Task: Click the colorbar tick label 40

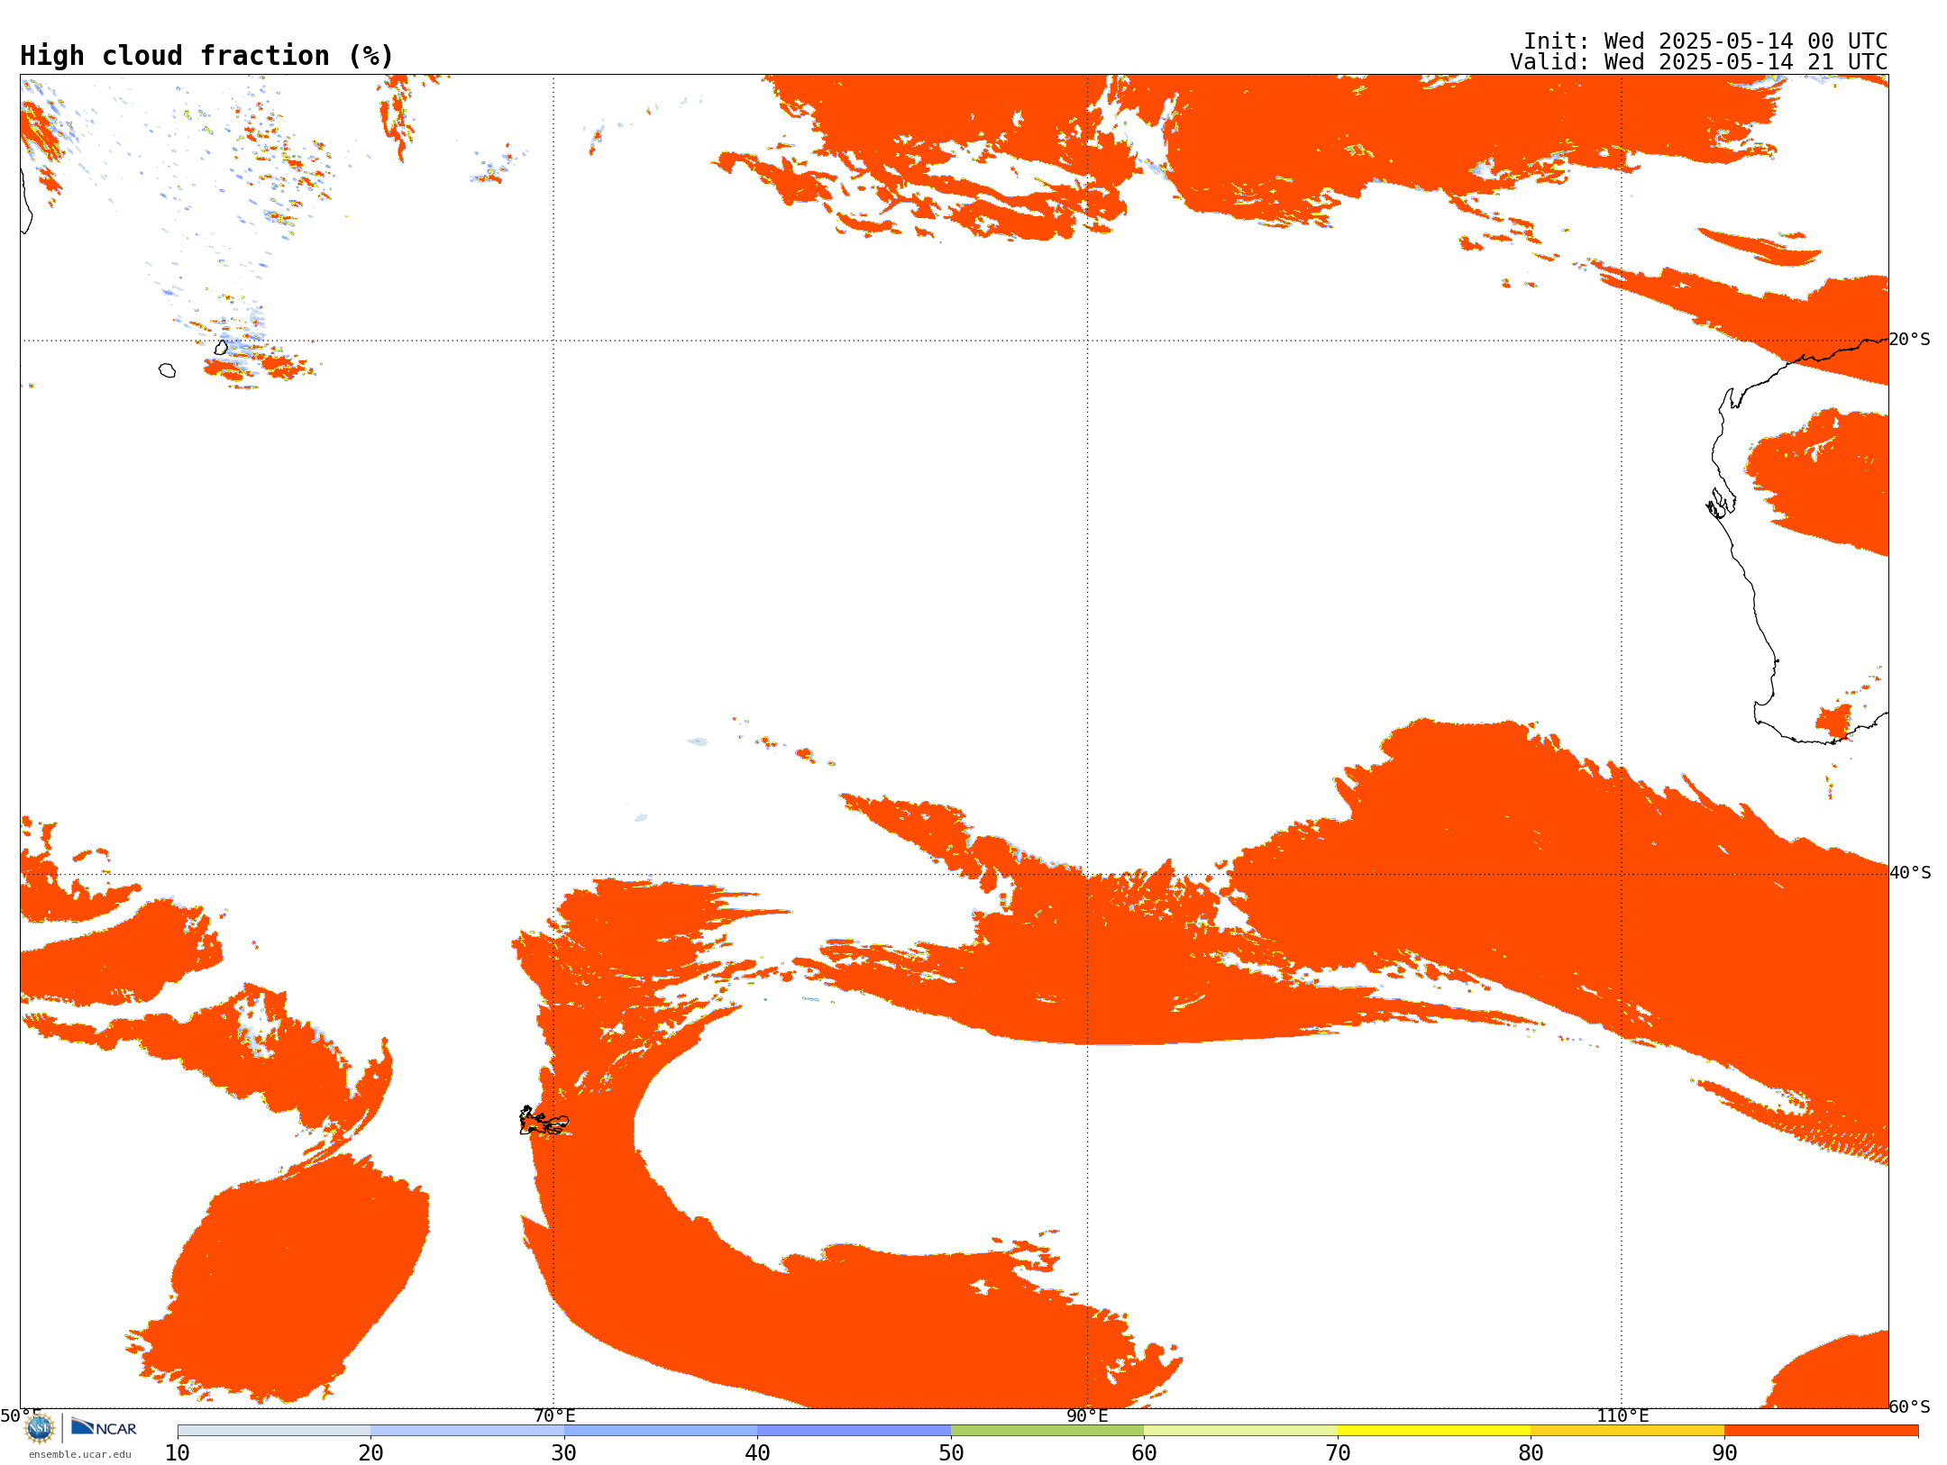Action: point(757,1453)
